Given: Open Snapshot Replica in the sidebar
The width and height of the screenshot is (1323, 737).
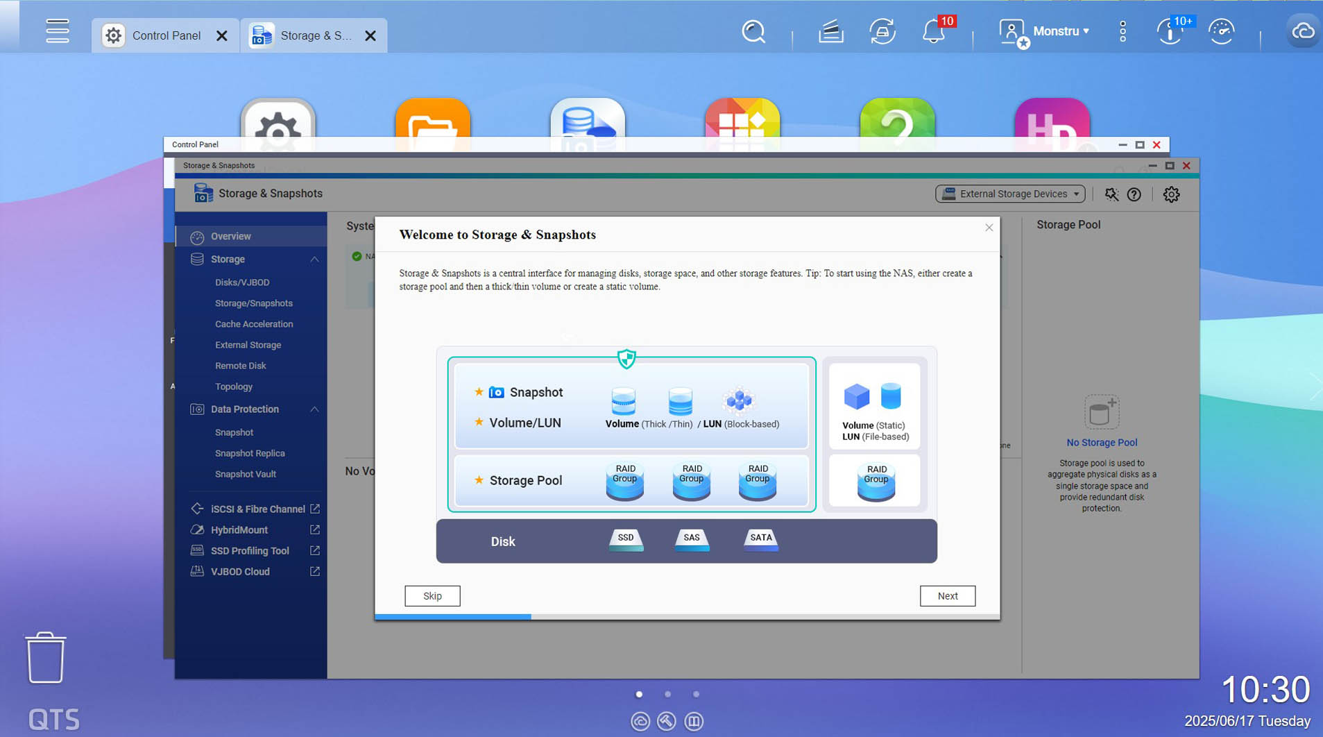Looking at the screenshot, I should [250, 453].
